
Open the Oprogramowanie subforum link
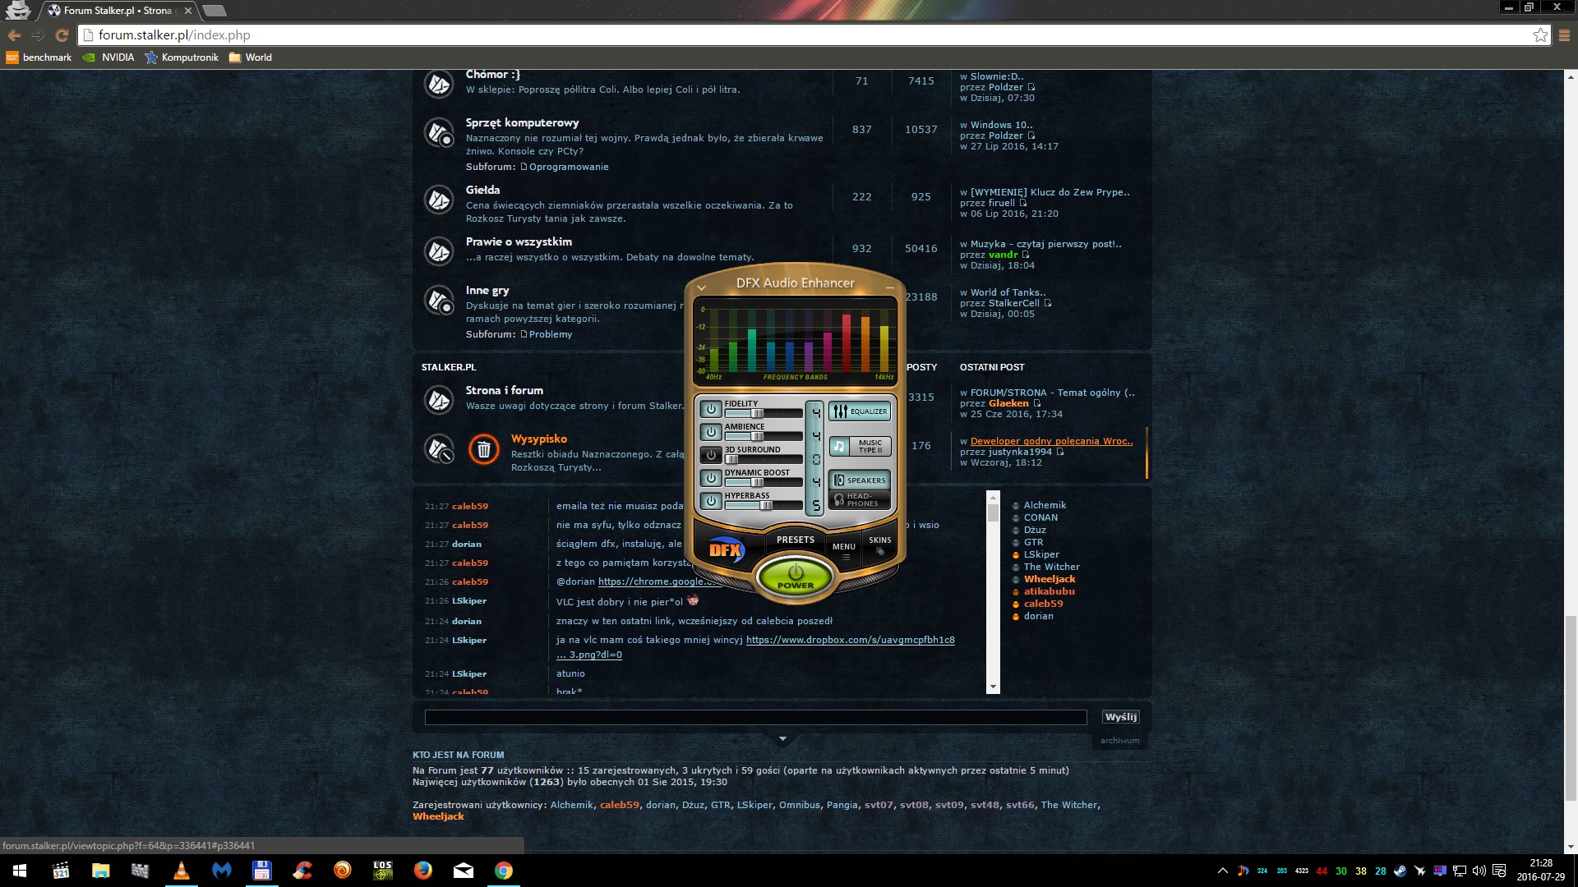[x=569, y=167]
